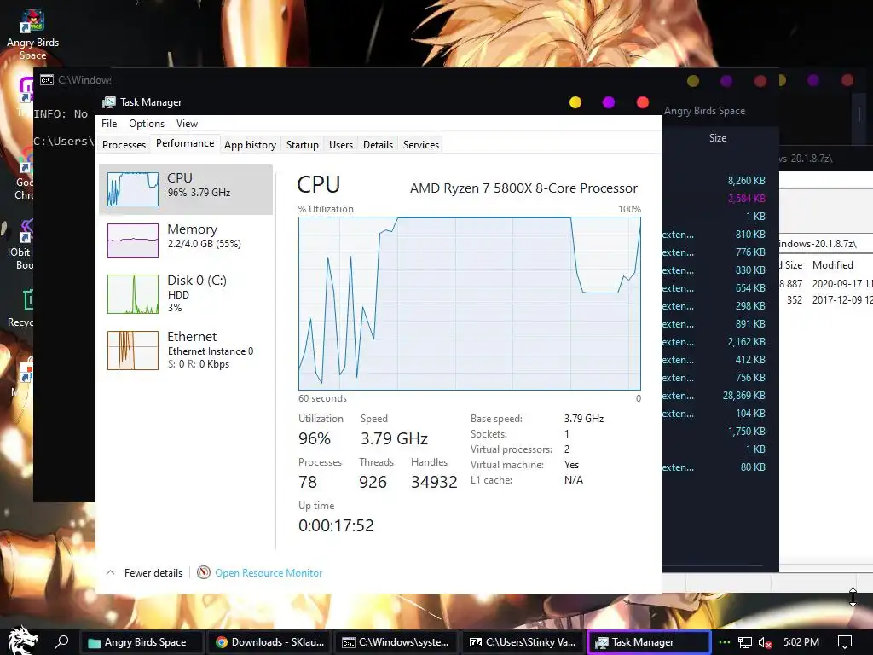This screenshot has height=655, width=873.
Task: Switch to the 7-Zip C:\Users taskbar button
Action: click(x=523, y=642)
